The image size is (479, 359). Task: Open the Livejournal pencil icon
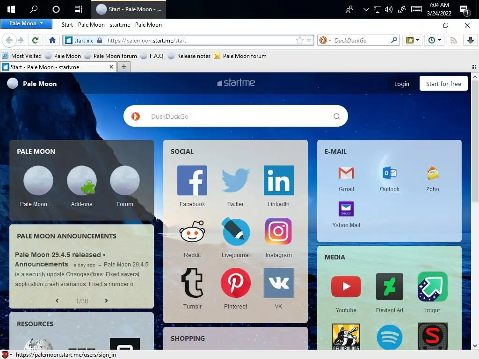[x=236, y=231]
